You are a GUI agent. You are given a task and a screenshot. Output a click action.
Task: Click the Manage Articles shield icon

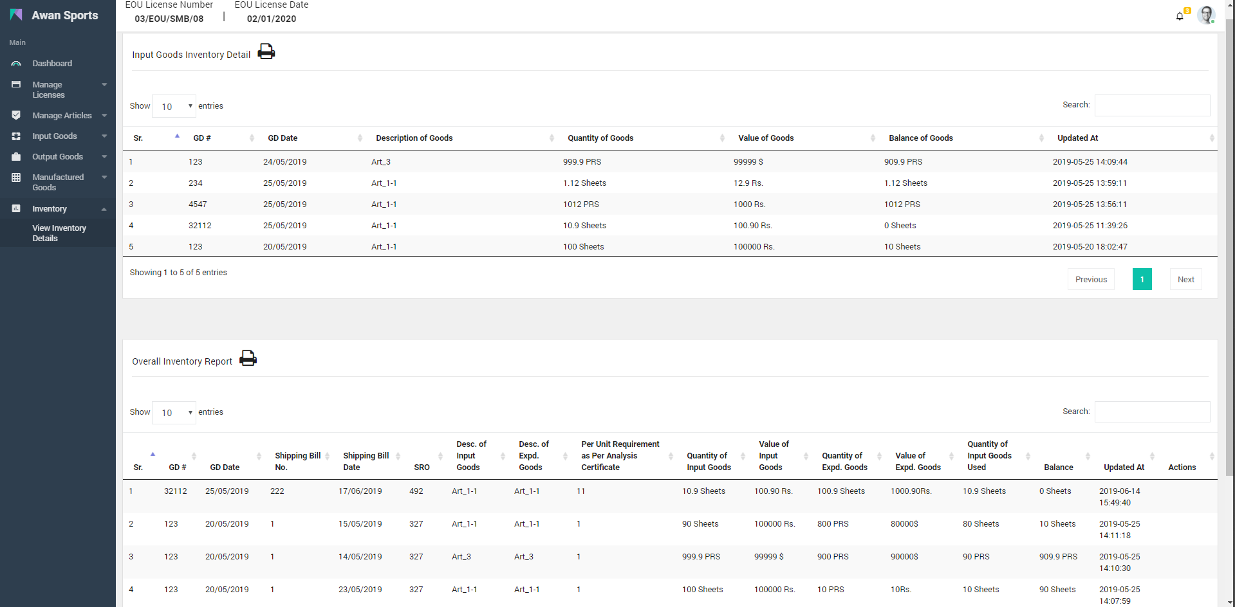[16, 115]
